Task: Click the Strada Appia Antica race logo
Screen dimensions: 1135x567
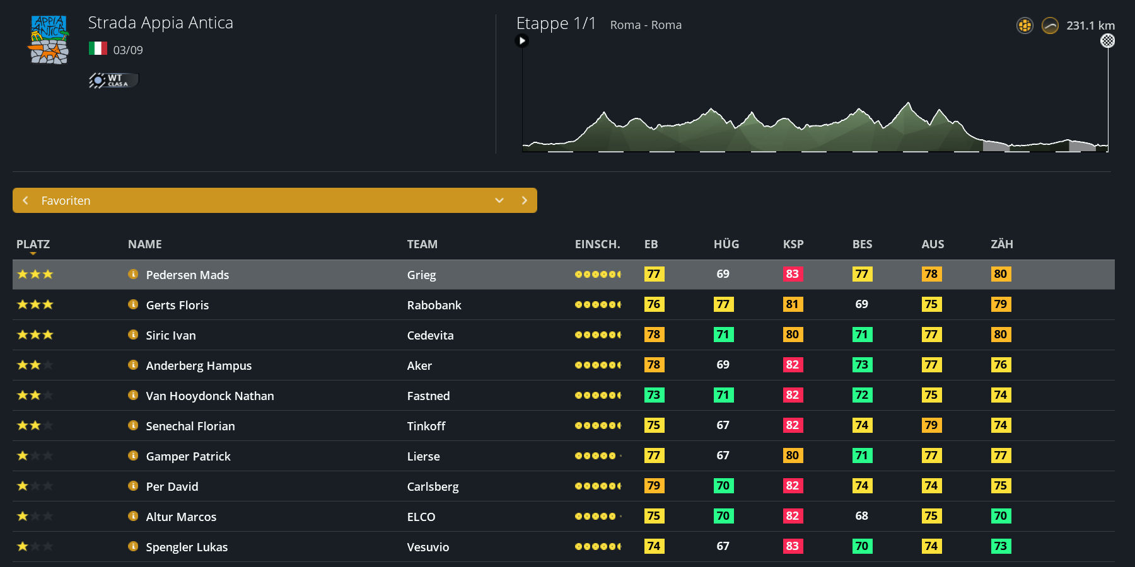Action: point(49,40)
